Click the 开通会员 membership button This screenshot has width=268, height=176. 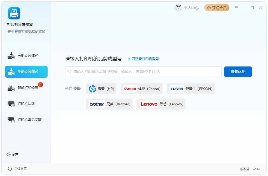point(217,8)
